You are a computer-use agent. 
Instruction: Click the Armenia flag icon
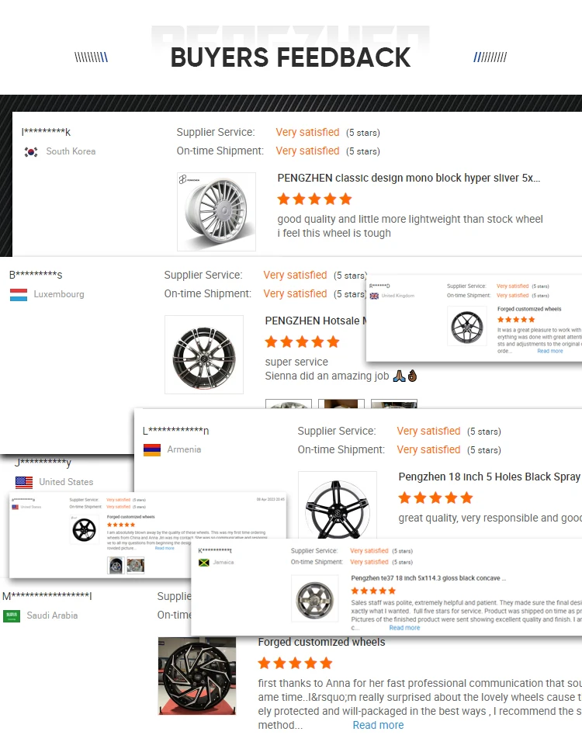(x=152, y=450)
